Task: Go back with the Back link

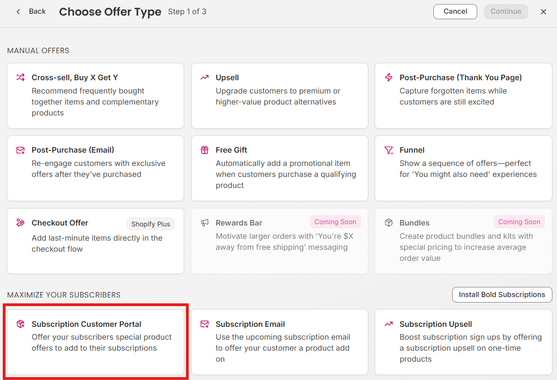Action: click(37, 11)
